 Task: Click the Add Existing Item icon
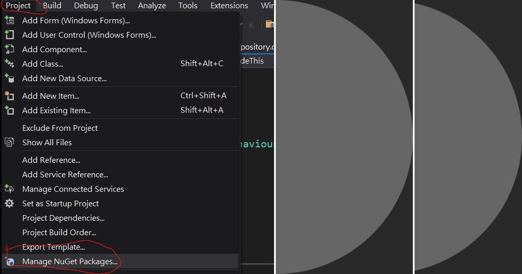click(9, 110)
